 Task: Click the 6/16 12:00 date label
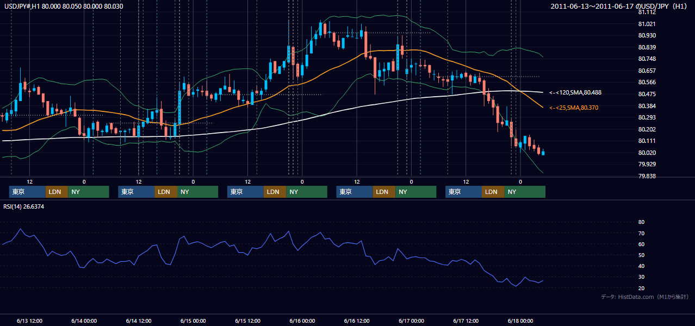tap(357, 321)
